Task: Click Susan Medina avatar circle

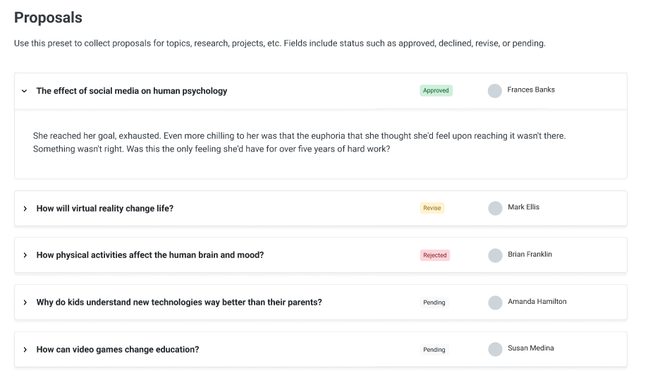Action: [495, 349]
